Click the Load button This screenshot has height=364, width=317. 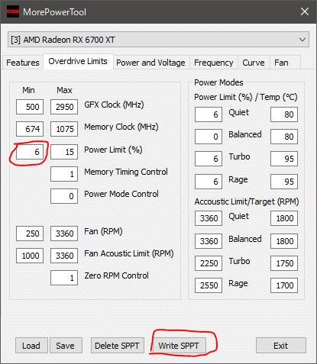tap(31, 346)
